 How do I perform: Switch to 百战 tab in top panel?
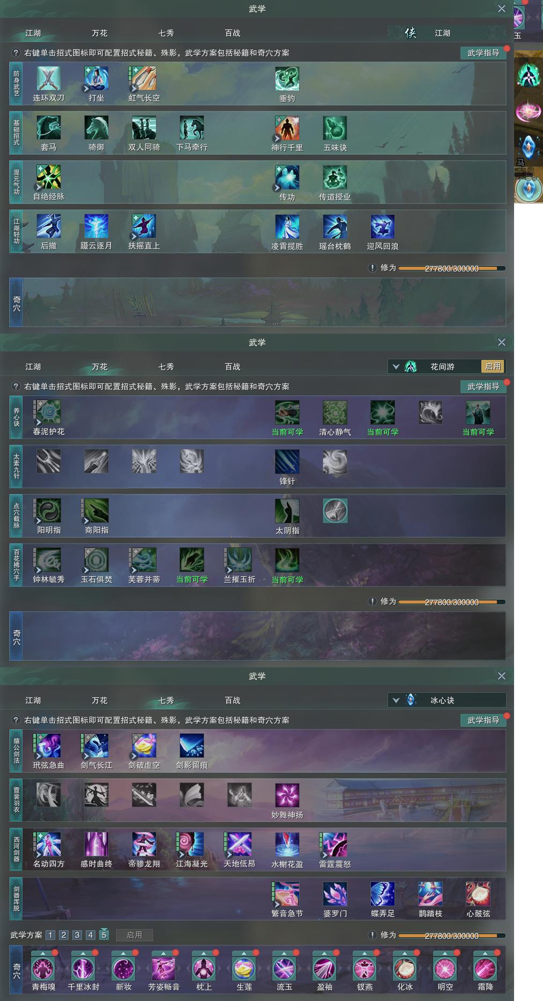[233, 33]
